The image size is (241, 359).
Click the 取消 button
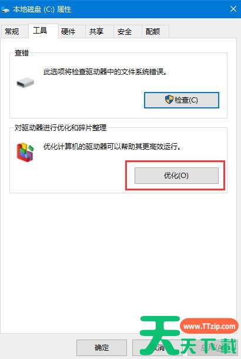click(x=158, y=348)
